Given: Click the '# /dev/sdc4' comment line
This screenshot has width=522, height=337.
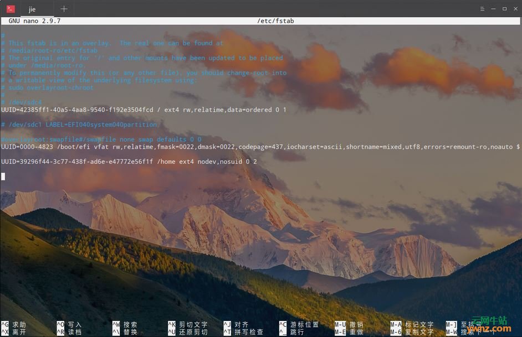Looking at the screenshot, I should click(21, 102).
